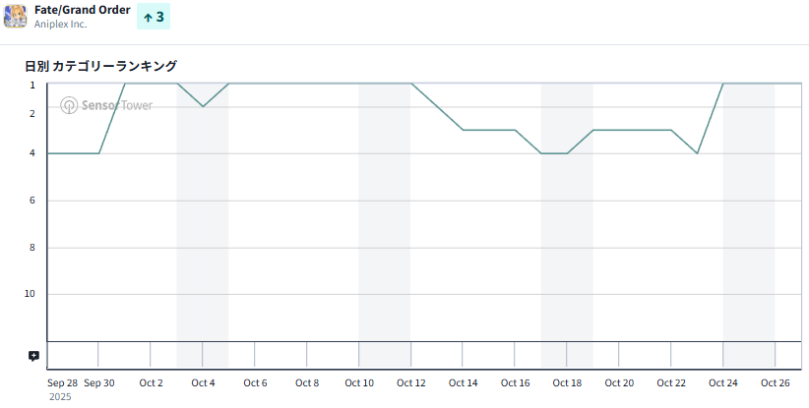
Task: Select the Oct 4 dip on the rank line
Action: click(x=203, y=106)
